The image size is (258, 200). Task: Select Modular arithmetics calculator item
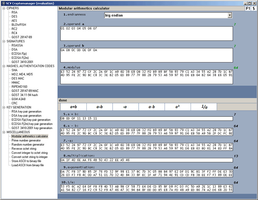click(x=30, y=136)
